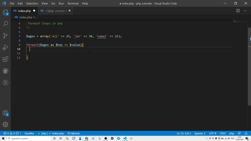The image size is (251, 141).
Task: Click the $ages variable on line 7
Action: coord(31,36)
